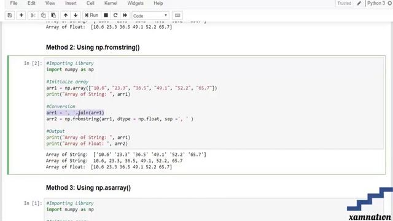This screenshot has width=393, height=221.
Task: Click the #Conversion comment
Action: [x=61, y=106]
